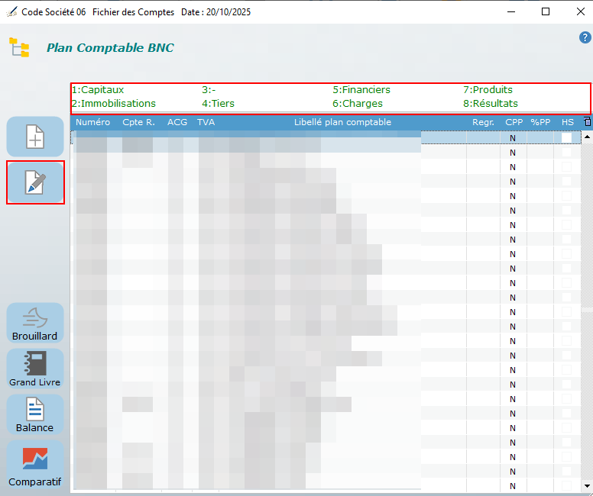Click the scrollbar down arrow

tap(587, 486)
